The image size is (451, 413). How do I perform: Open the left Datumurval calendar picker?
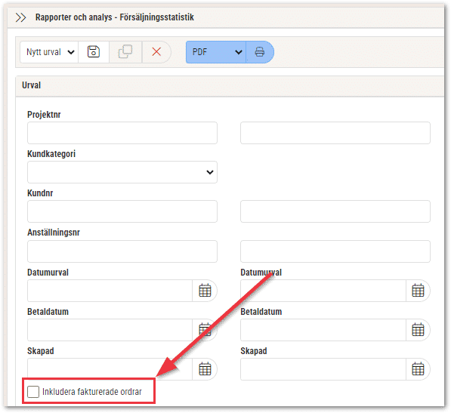tap(205, 291)
